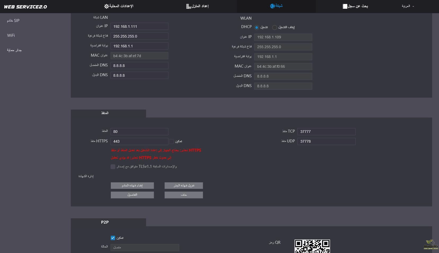This screenshot has height=253, width=439.
Task: Click the building icon for household setup
Action: tap(188, 6)
